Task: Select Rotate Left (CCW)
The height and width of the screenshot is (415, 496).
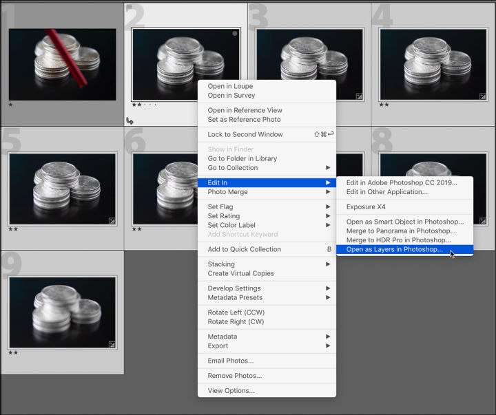Action: [x=267, y=312]
